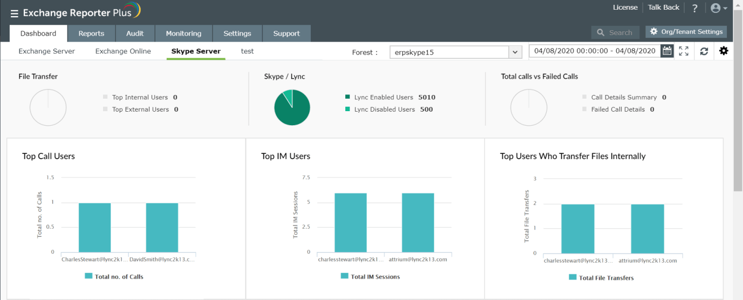The image size is (743, 300).
Task: Click the Talk Back link
Action: click(664, 8)
